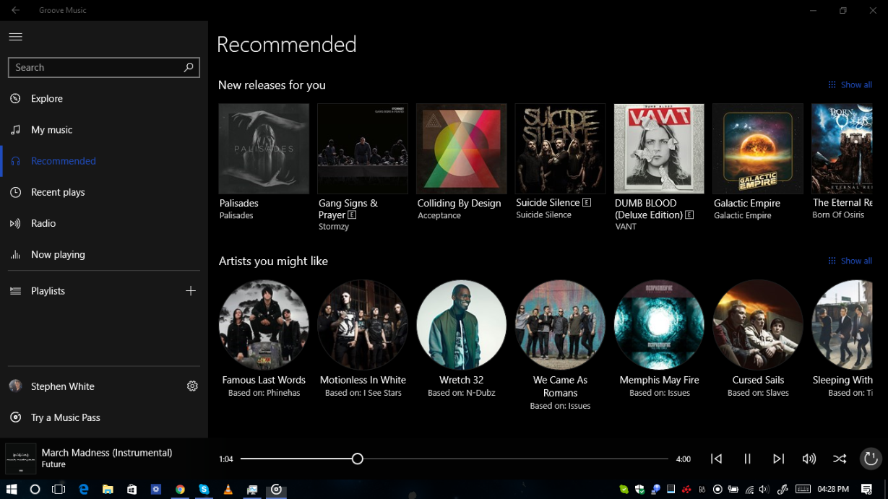Image resolution: width=888 pixels, height=499 pixels.
Task: Open the volume control
Action: 809,459
